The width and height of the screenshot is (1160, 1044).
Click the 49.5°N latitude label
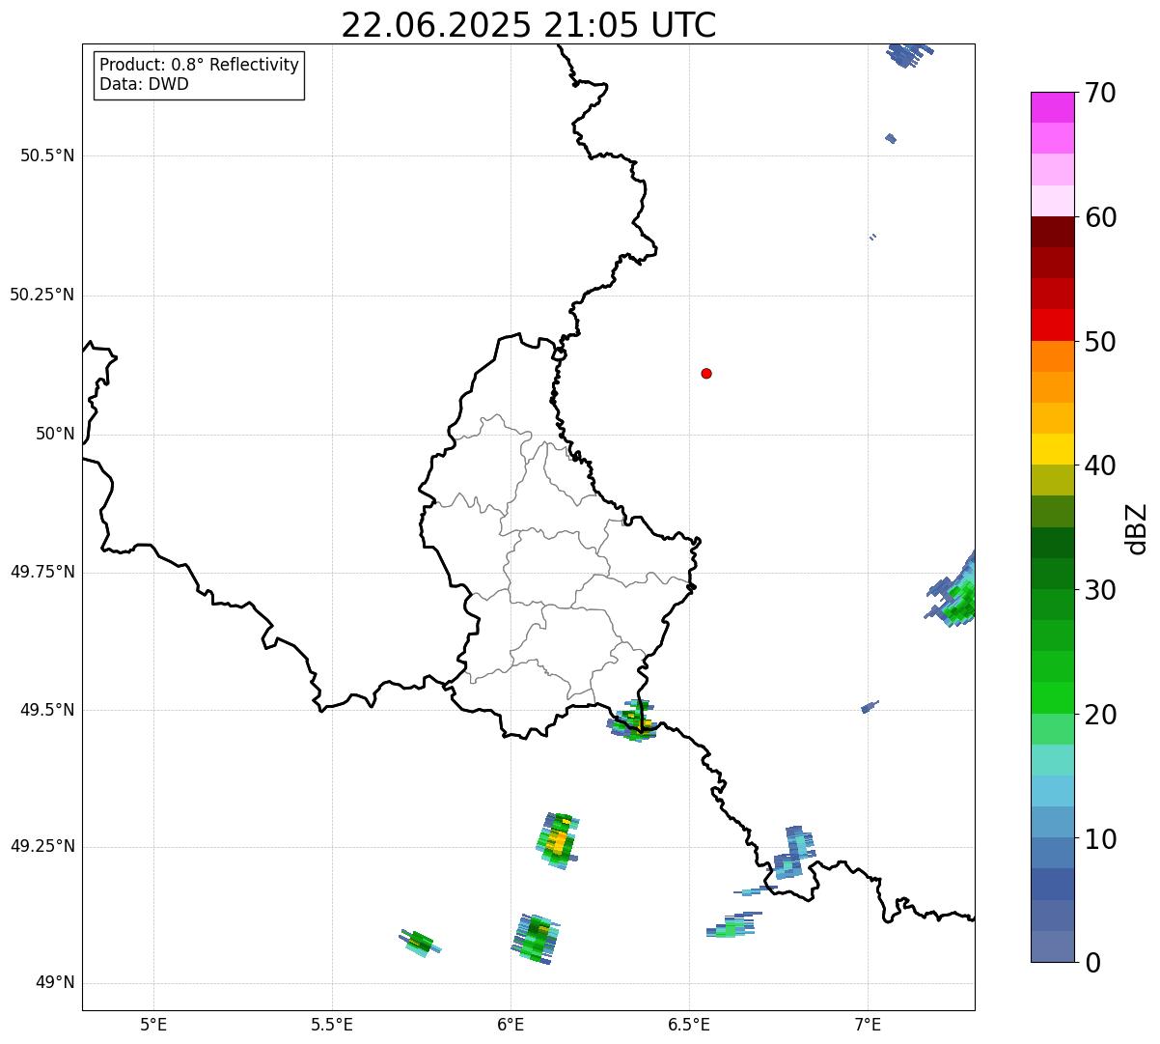[x=47, y=710]
